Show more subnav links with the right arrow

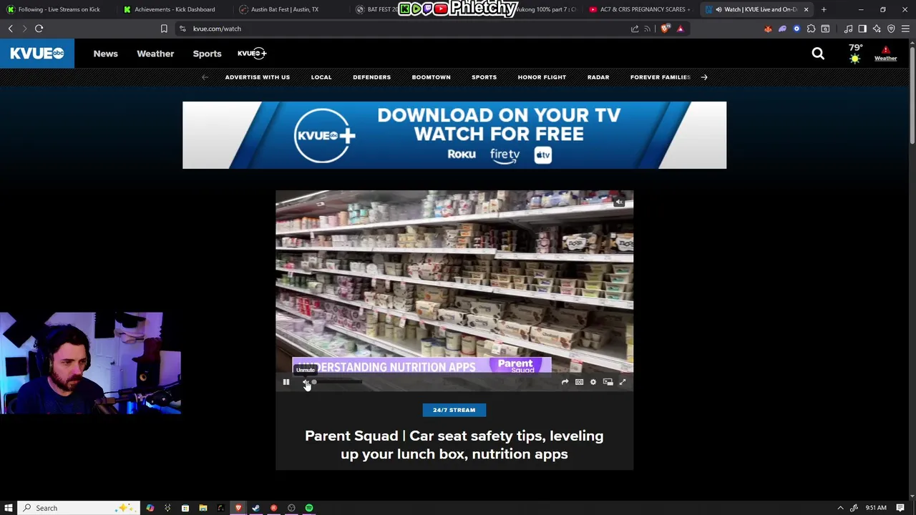point(704,77)
